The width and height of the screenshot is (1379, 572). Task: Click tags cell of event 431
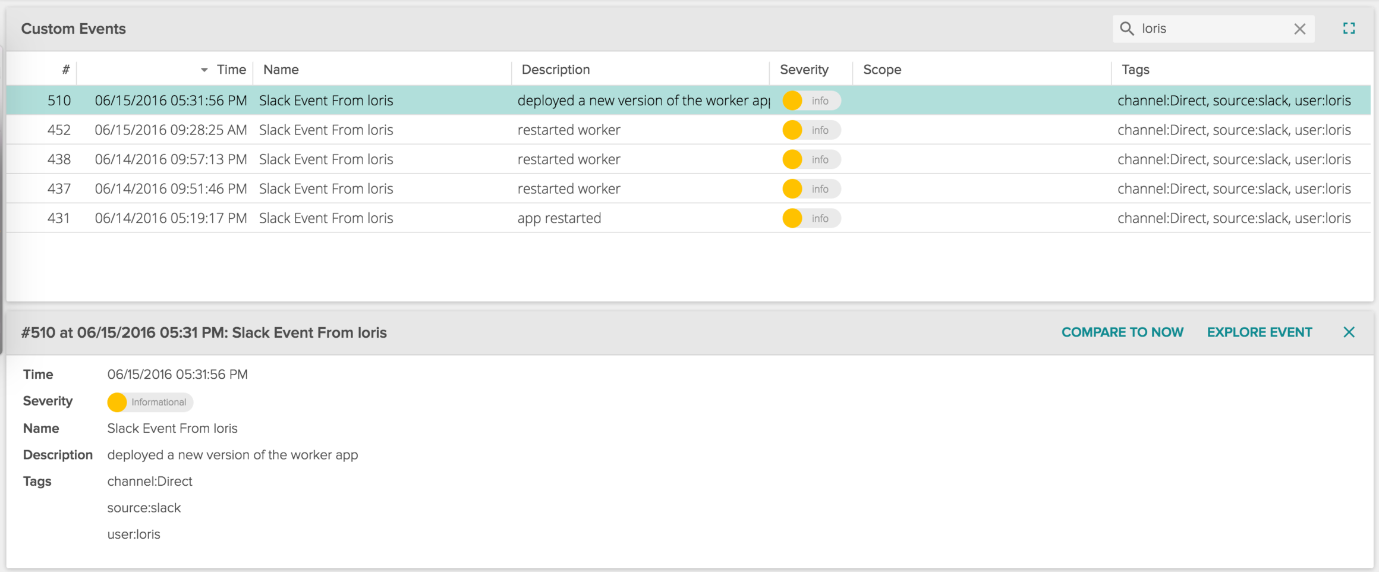[x=1234, y=218]
